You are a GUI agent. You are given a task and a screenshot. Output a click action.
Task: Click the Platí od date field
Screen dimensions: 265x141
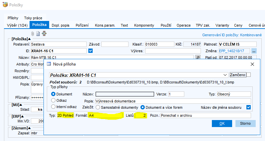[x=238, y=58]
